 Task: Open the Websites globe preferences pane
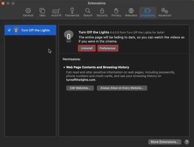pyautogui.click(x=131, y=12)
